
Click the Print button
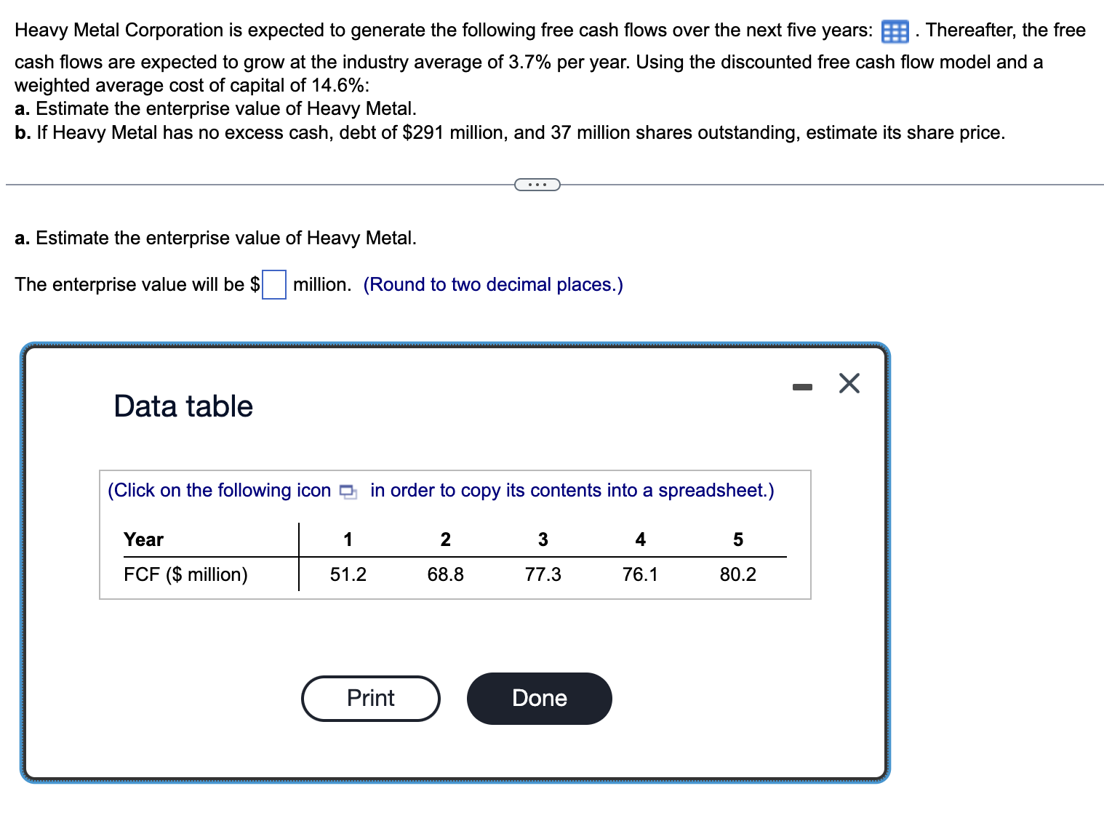tap(370, 698)
